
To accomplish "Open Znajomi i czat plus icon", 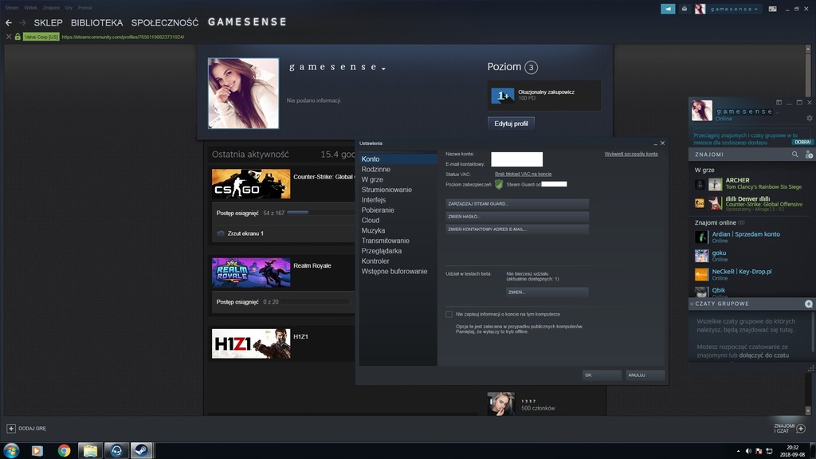I will click(x=801, y=428).
